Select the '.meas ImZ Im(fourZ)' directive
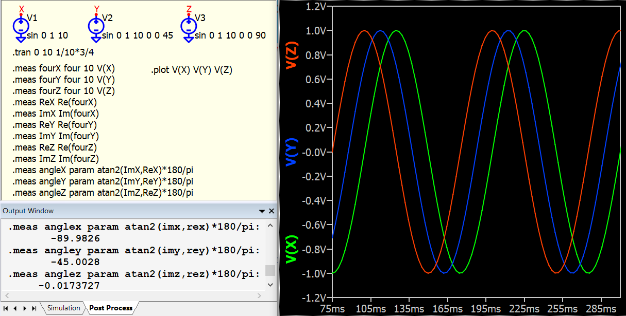The width and height of the screenshot is (626, 316). [56, 159]
